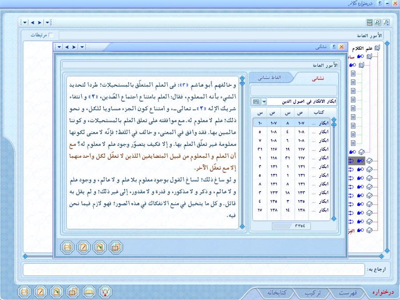Switch to the فهرست tab at the bottom
The image size is (400, 300).
click(346, 293)
